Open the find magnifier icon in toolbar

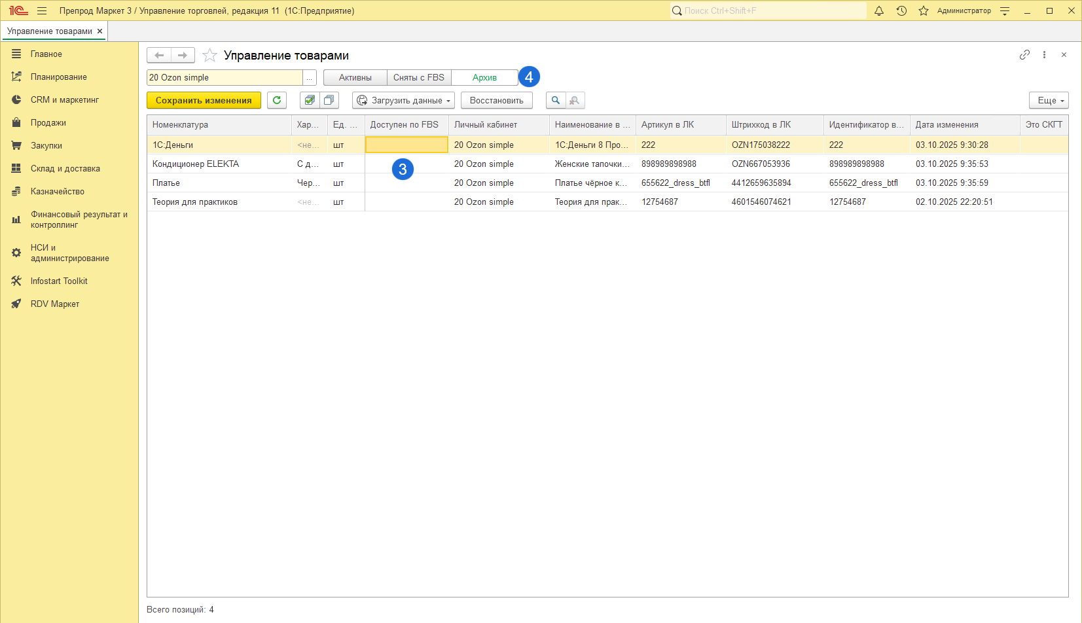click(x=556, y=100)
